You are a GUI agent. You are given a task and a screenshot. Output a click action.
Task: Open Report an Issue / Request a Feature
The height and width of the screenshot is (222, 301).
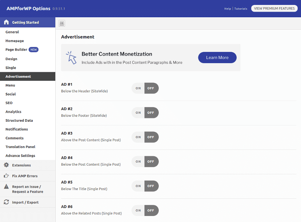[27, 189]
